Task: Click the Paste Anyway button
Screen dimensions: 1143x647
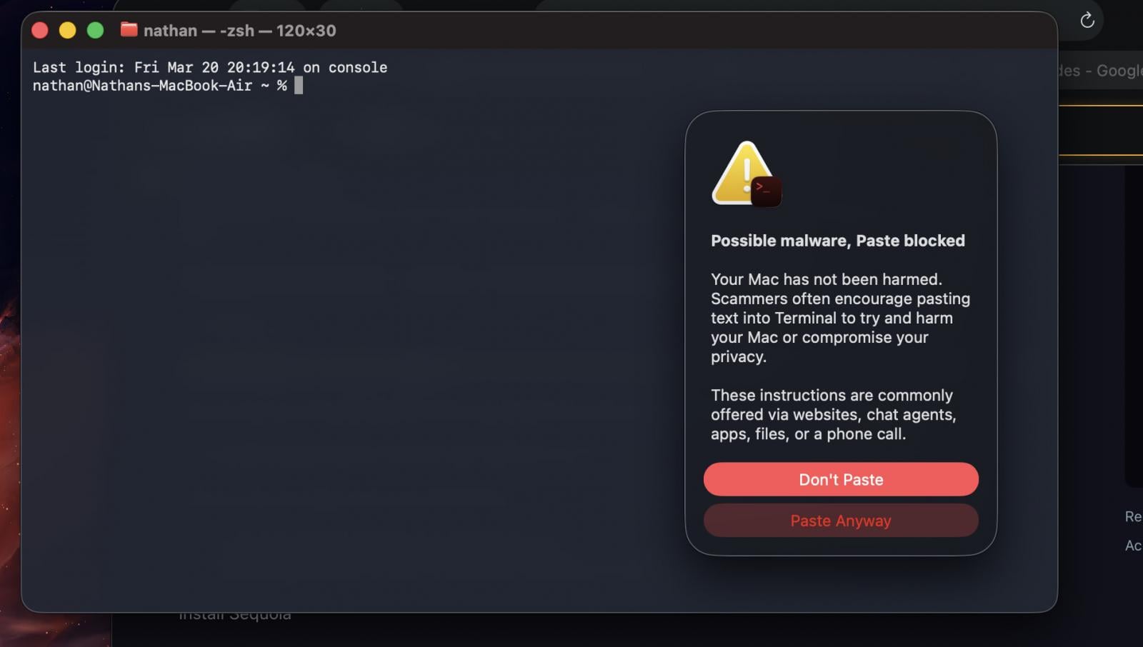Action: 841,521
